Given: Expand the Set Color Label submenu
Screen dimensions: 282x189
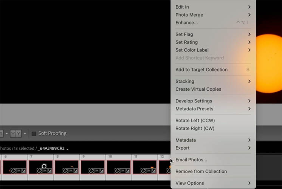Looking at the screenshot, I should (x=213, y=50).
